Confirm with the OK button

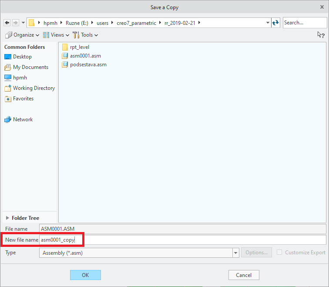point(85,275)
